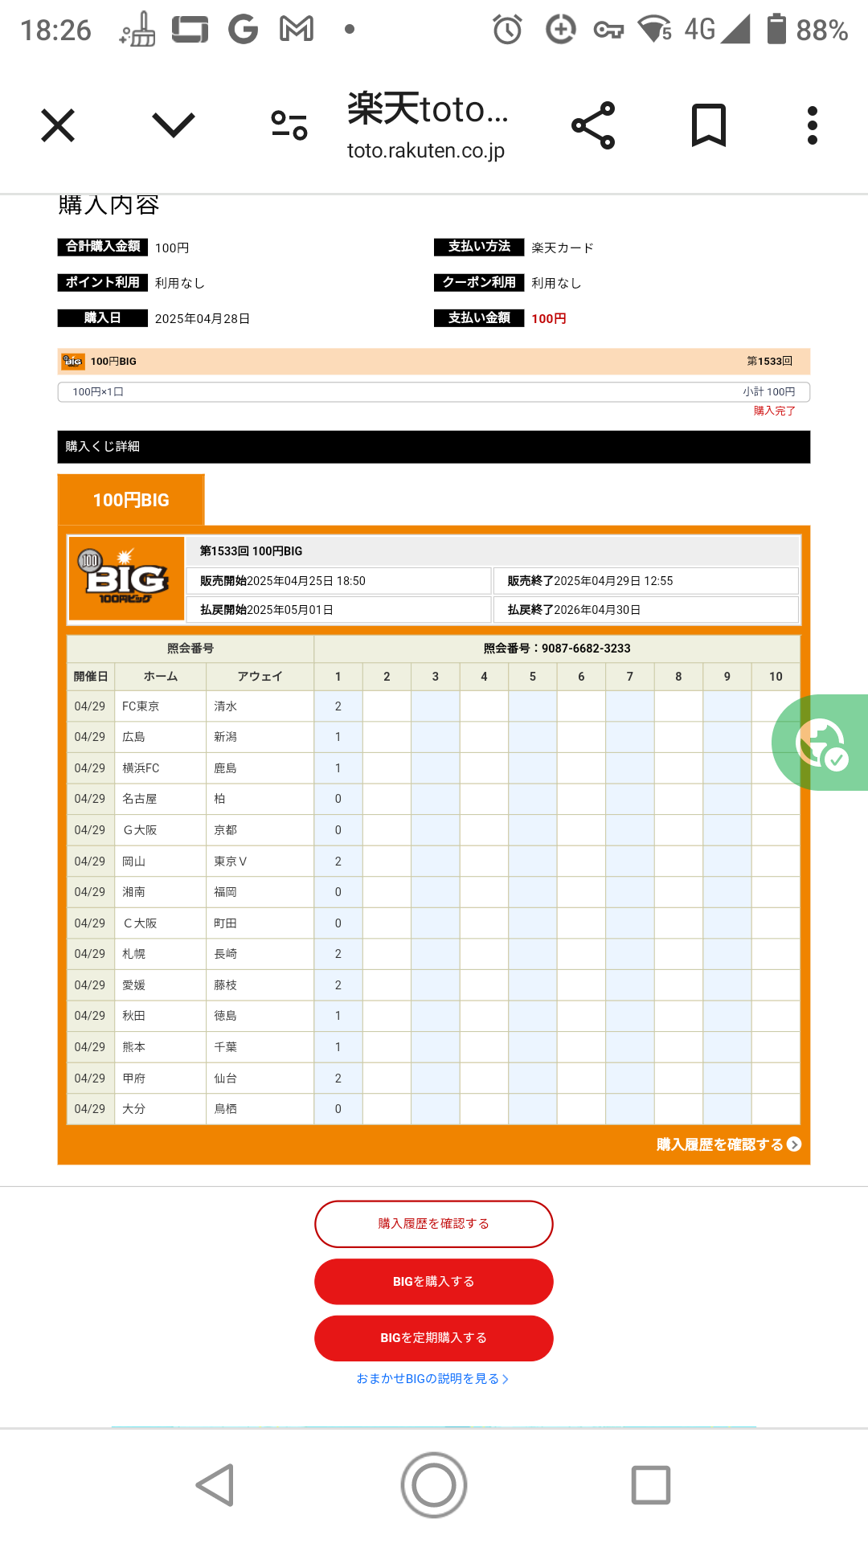Tap the 第1533回 100円BIG title
Image resolution: width=868 pixels, height=1543 pixels.
tap(251, 551)
